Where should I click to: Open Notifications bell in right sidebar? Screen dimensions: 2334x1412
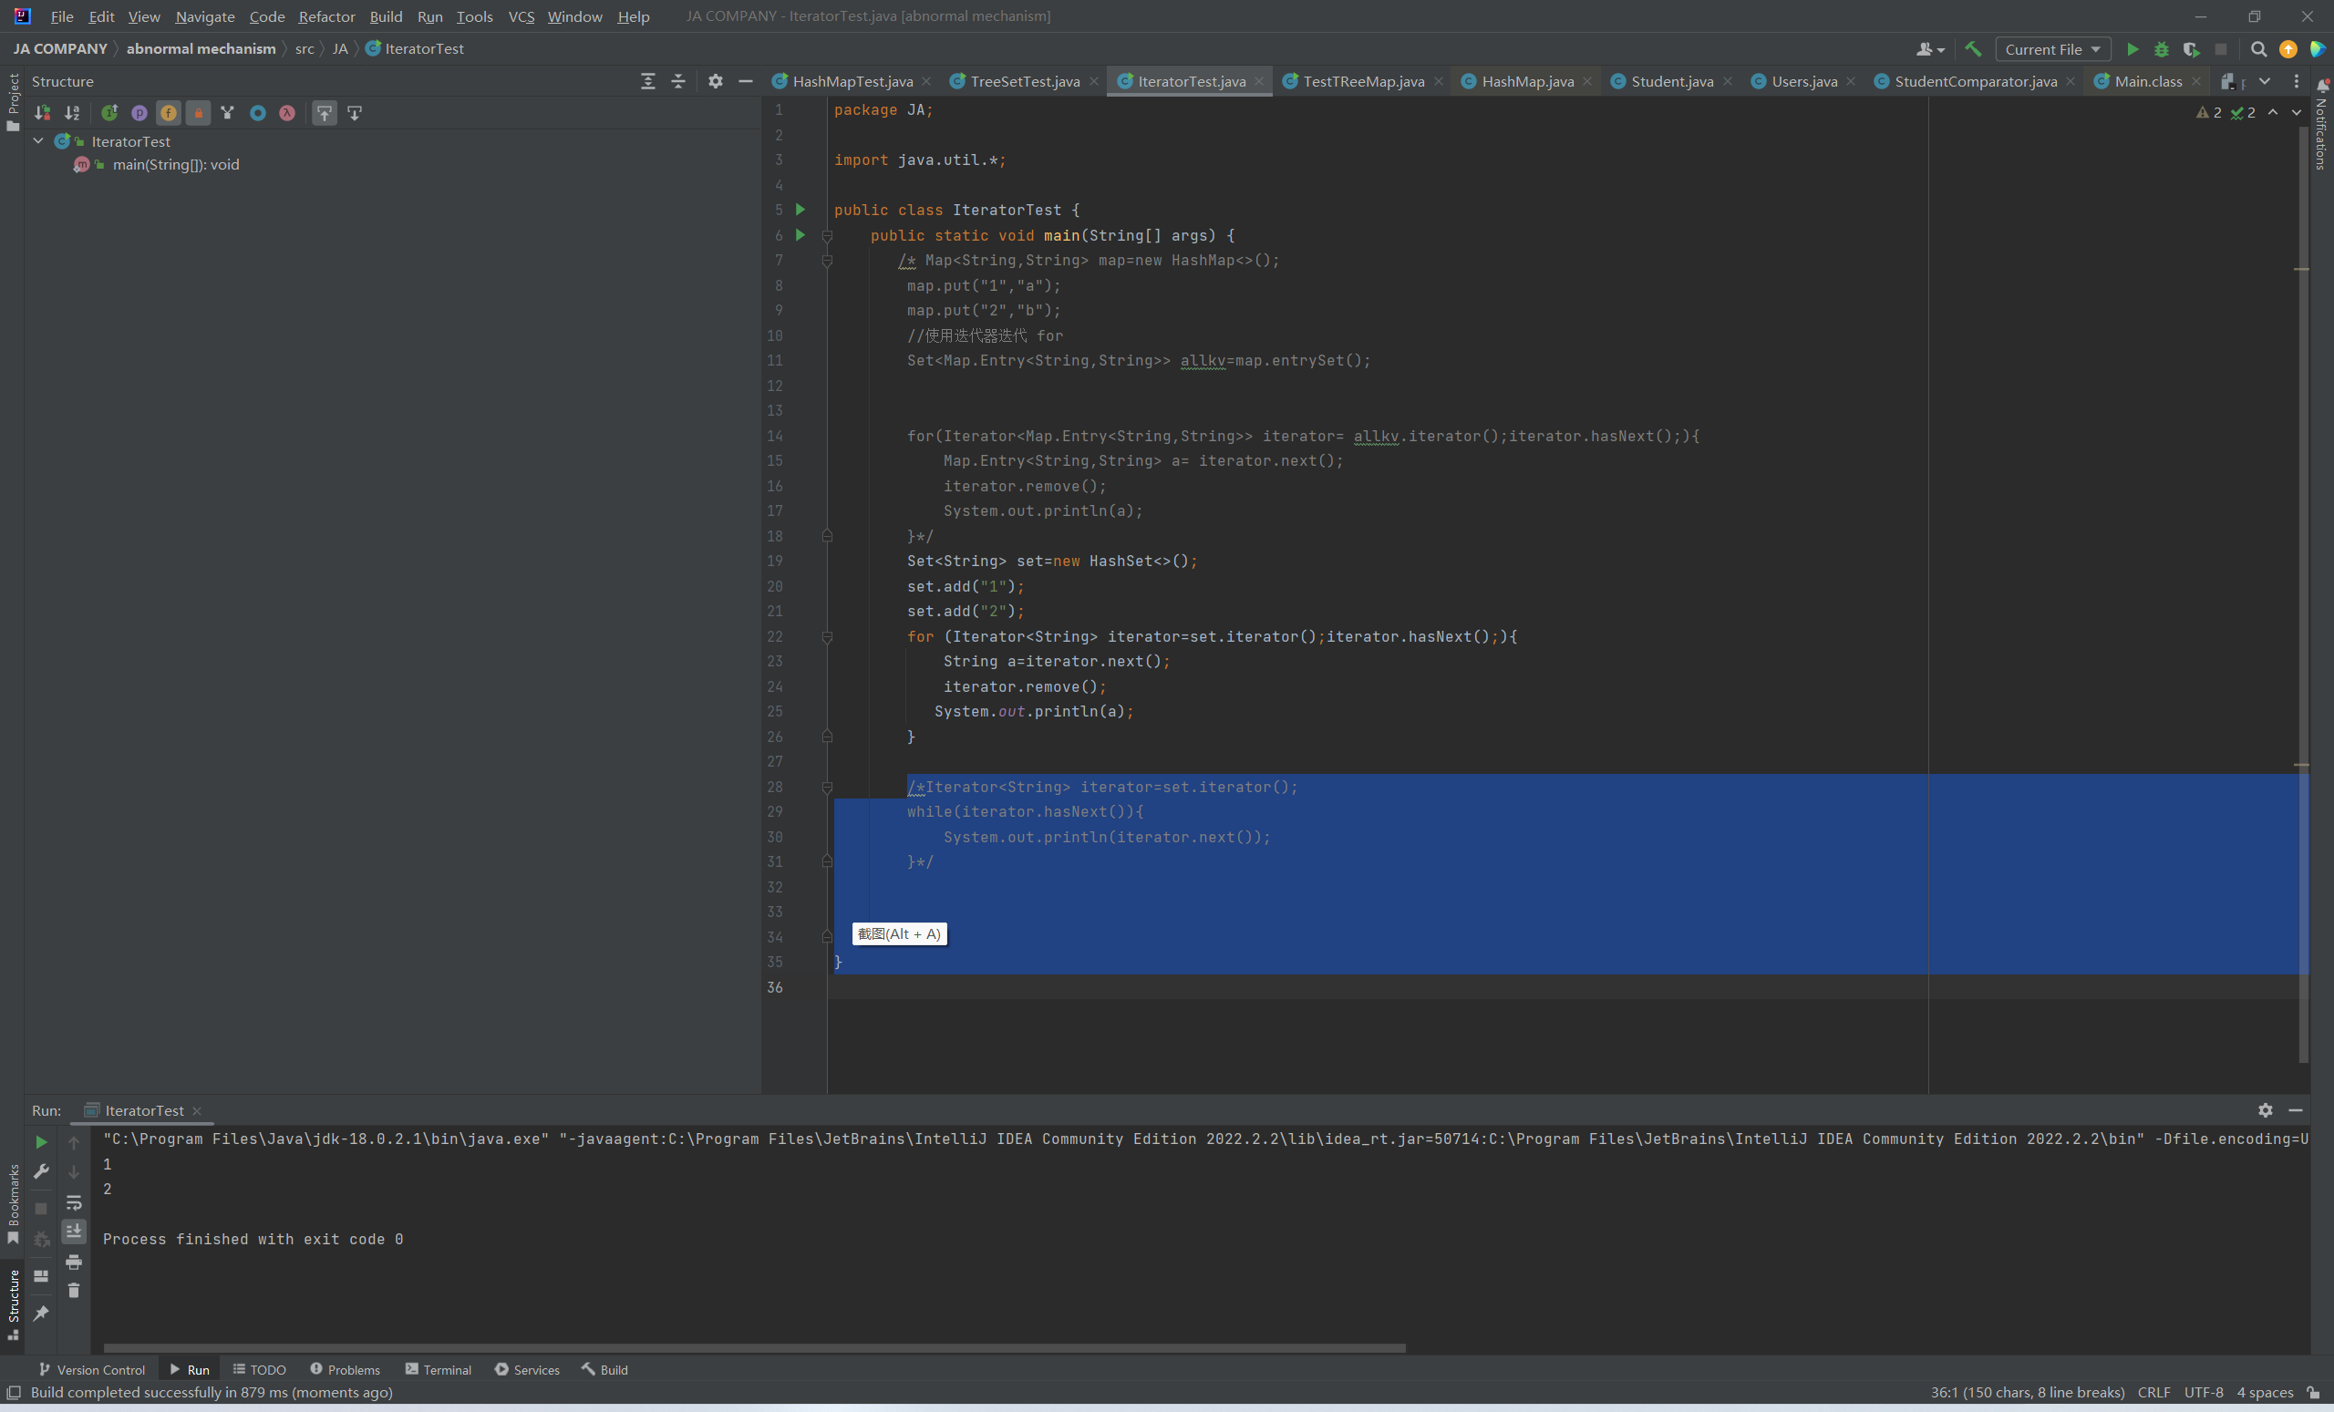[x=2321, y=86]
